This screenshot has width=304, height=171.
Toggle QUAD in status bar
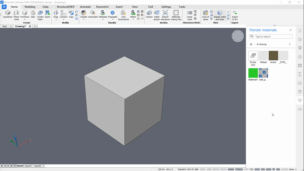pyautogui.click(x=268, y=169)
